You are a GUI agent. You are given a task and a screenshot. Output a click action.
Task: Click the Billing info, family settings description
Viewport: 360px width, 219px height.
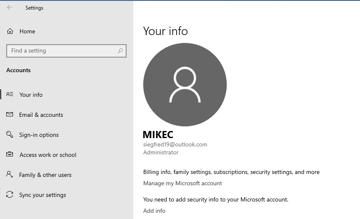coord(231,172)
